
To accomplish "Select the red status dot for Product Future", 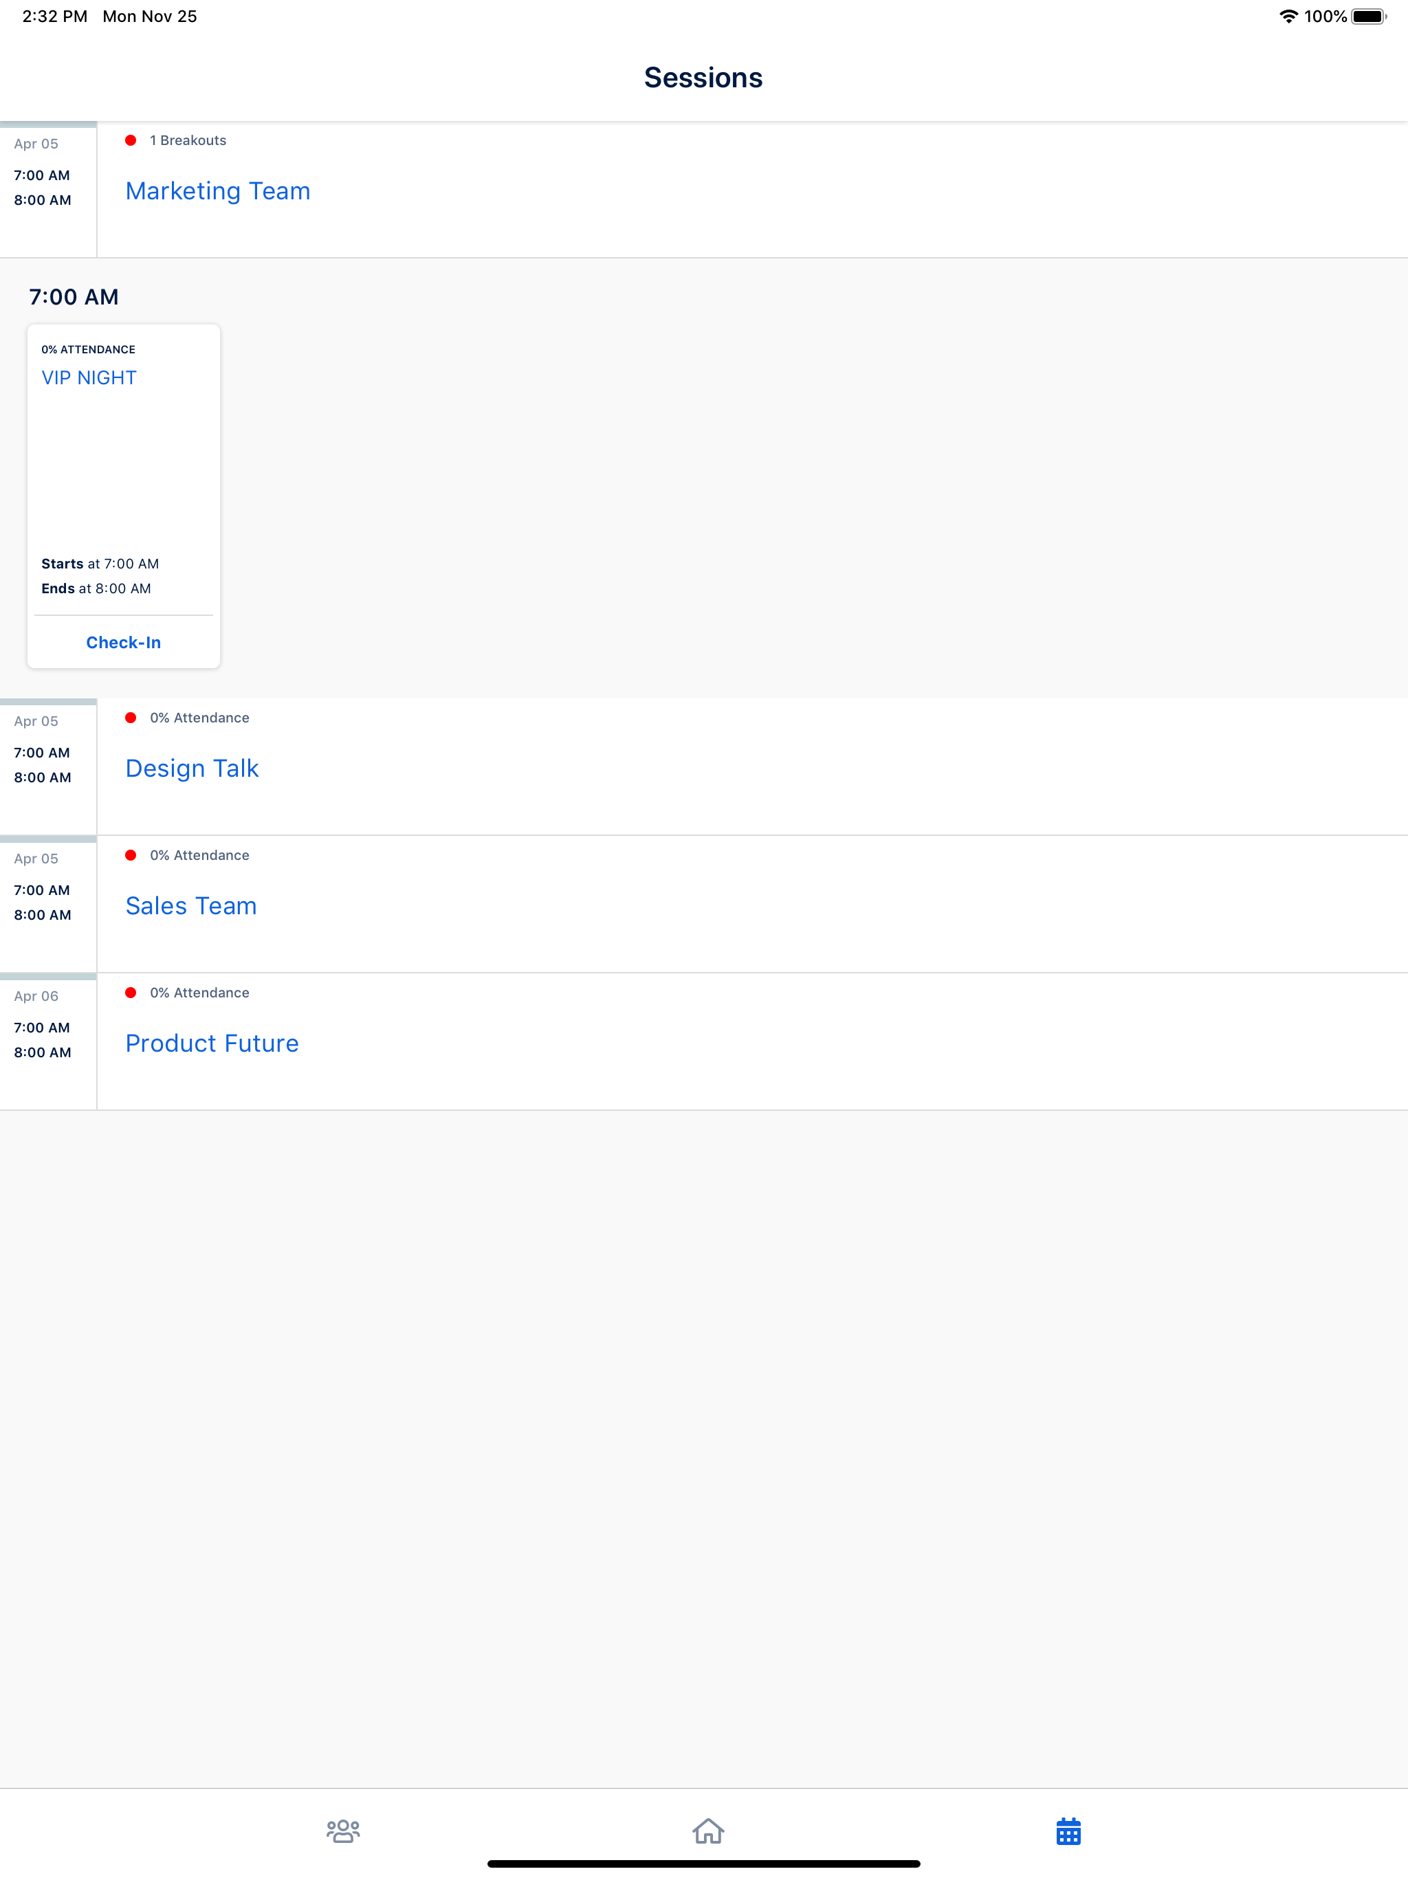I will [x=131, y=993].
